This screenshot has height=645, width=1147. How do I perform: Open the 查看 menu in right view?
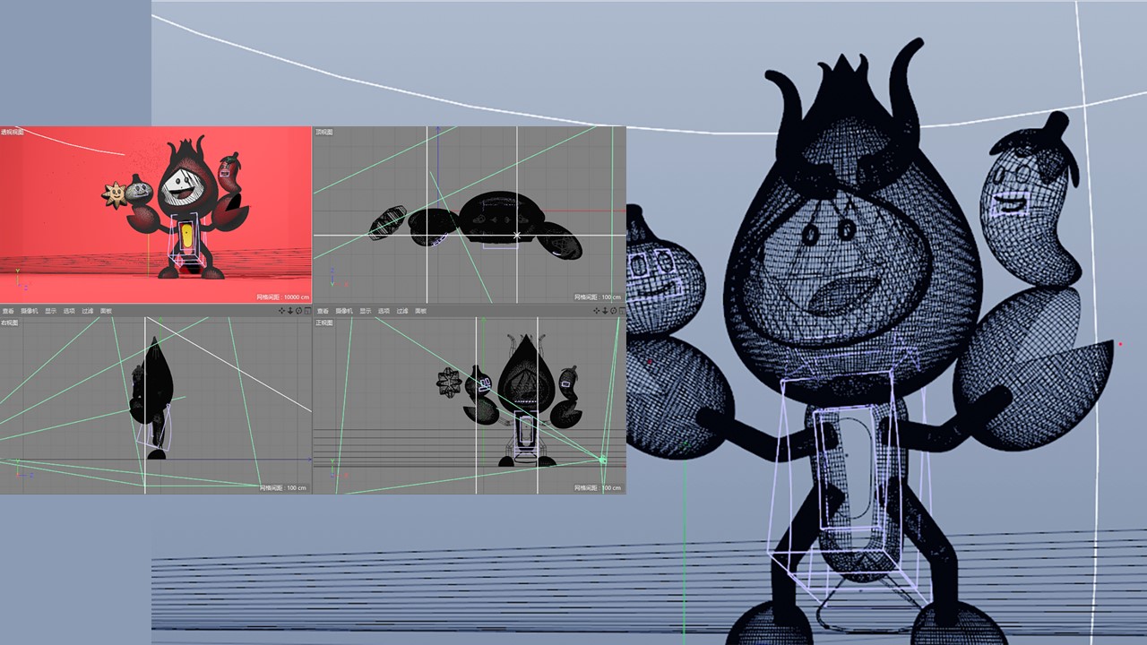point(8,311)
